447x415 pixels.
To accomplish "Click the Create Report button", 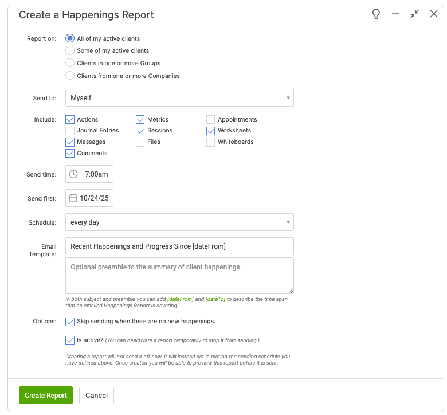I will (x=46, y=396).
